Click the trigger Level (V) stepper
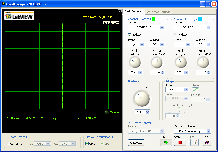This screenshot has height=152, width=218. pyautogui.click(x=208, y=99)
